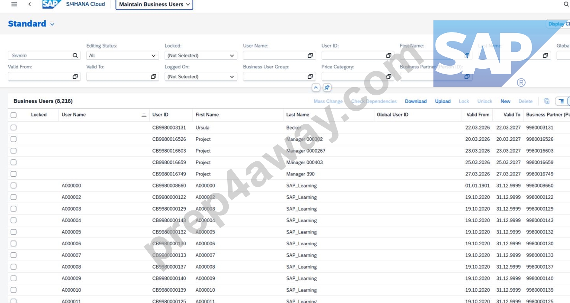
Task: Open the Maintain Business Users app menu
Action: point(154,4)
